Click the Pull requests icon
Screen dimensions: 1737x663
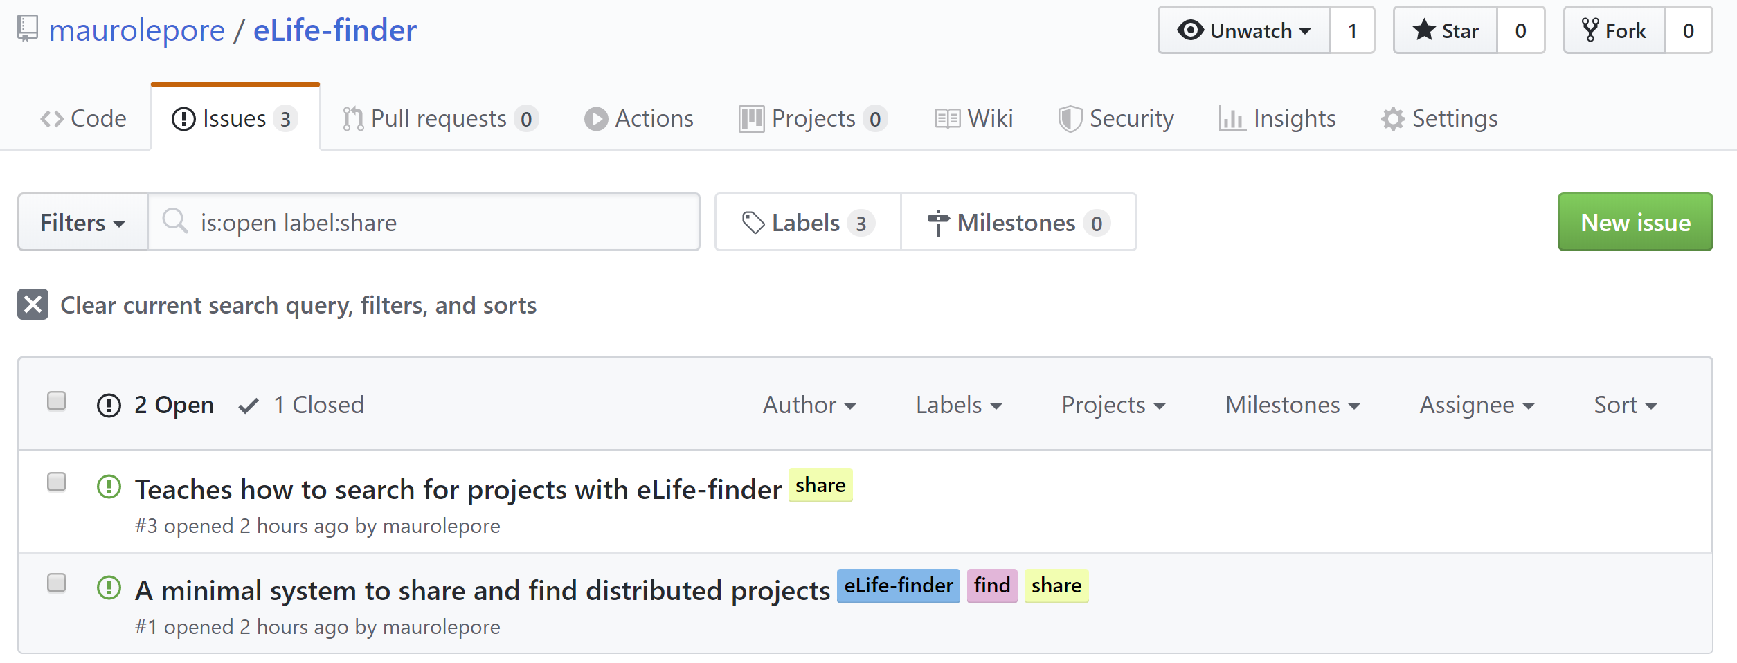click(353, 119)
